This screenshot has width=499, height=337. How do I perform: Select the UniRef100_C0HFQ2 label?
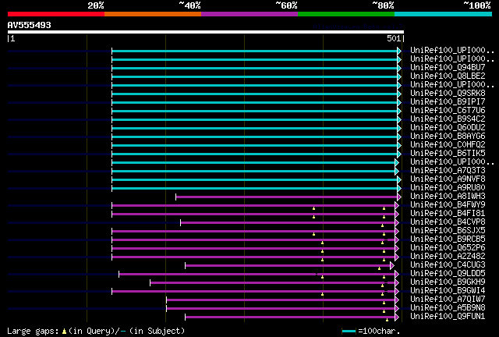(x=448, y=144)
